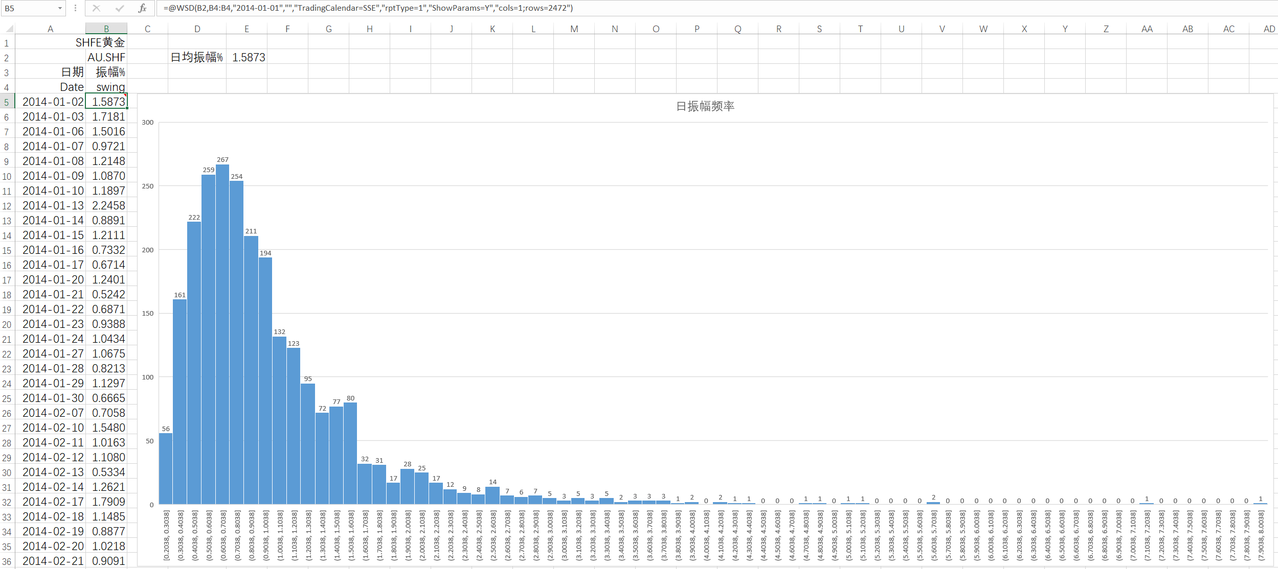Select the AU.SHF cell
This screenshot has width=1278, height=569.
point(106,57)
